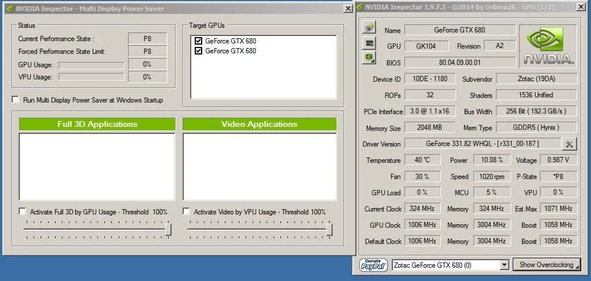Enable Run Multi Display Power Saver at Startup
The width and height of the screenshot is (591, 281).
click(x=16, y=100)
